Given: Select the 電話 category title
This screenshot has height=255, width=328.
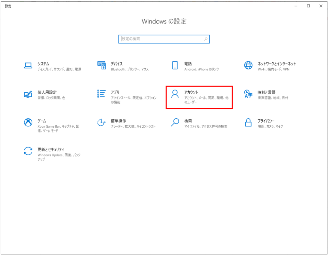Looking at the screenshot, I should (x=188, y=64).
